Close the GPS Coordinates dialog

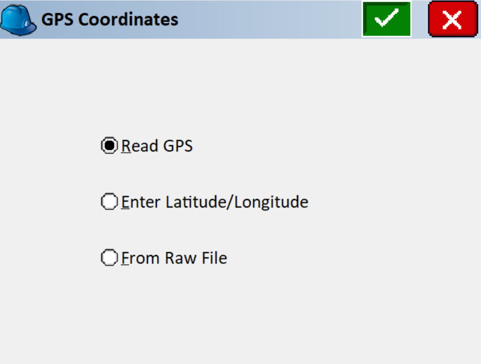coord(452,19)
